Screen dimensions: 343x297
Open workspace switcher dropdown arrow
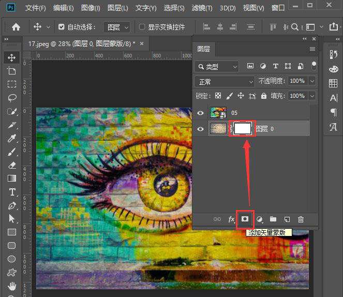click(321, 27)
